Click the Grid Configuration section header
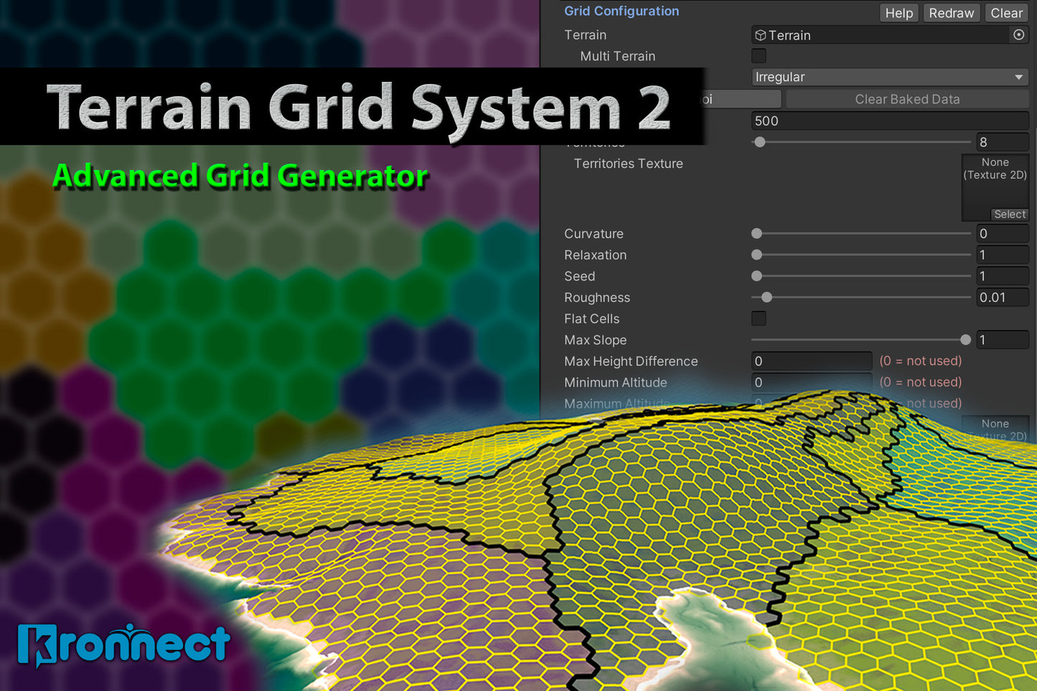The height and width of the screenshot is (691, 1037). (621, 11)
